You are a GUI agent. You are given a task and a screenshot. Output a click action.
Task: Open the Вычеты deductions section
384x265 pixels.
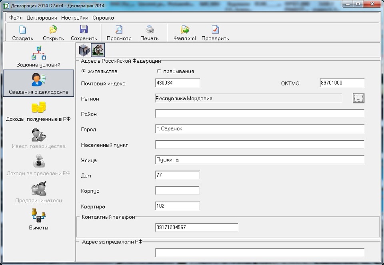point(38,219)
